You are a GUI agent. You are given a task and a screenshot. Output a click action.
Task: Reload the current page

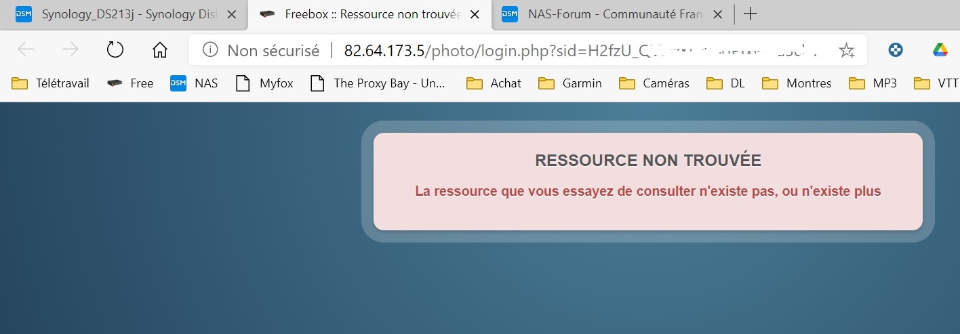point(115,49)
